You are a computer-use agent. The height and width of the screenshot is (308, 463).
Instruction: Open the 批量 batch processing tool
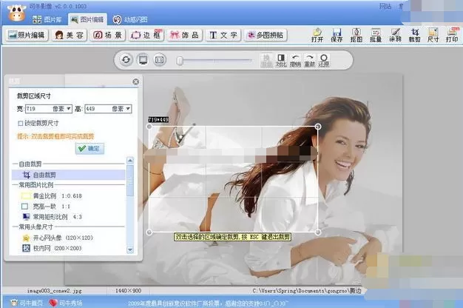tap(376, 36)
